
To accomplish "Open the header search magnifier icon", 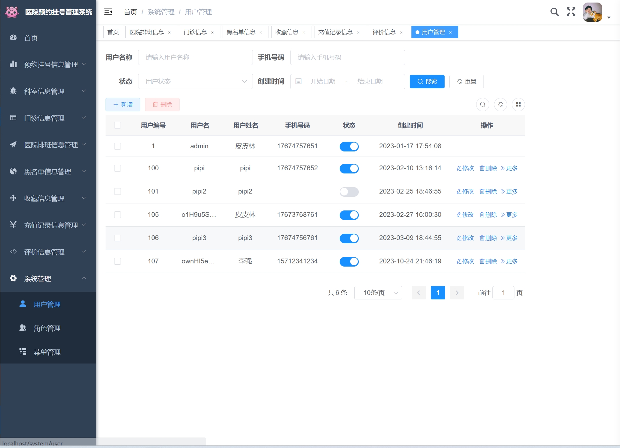I will 555,12.
